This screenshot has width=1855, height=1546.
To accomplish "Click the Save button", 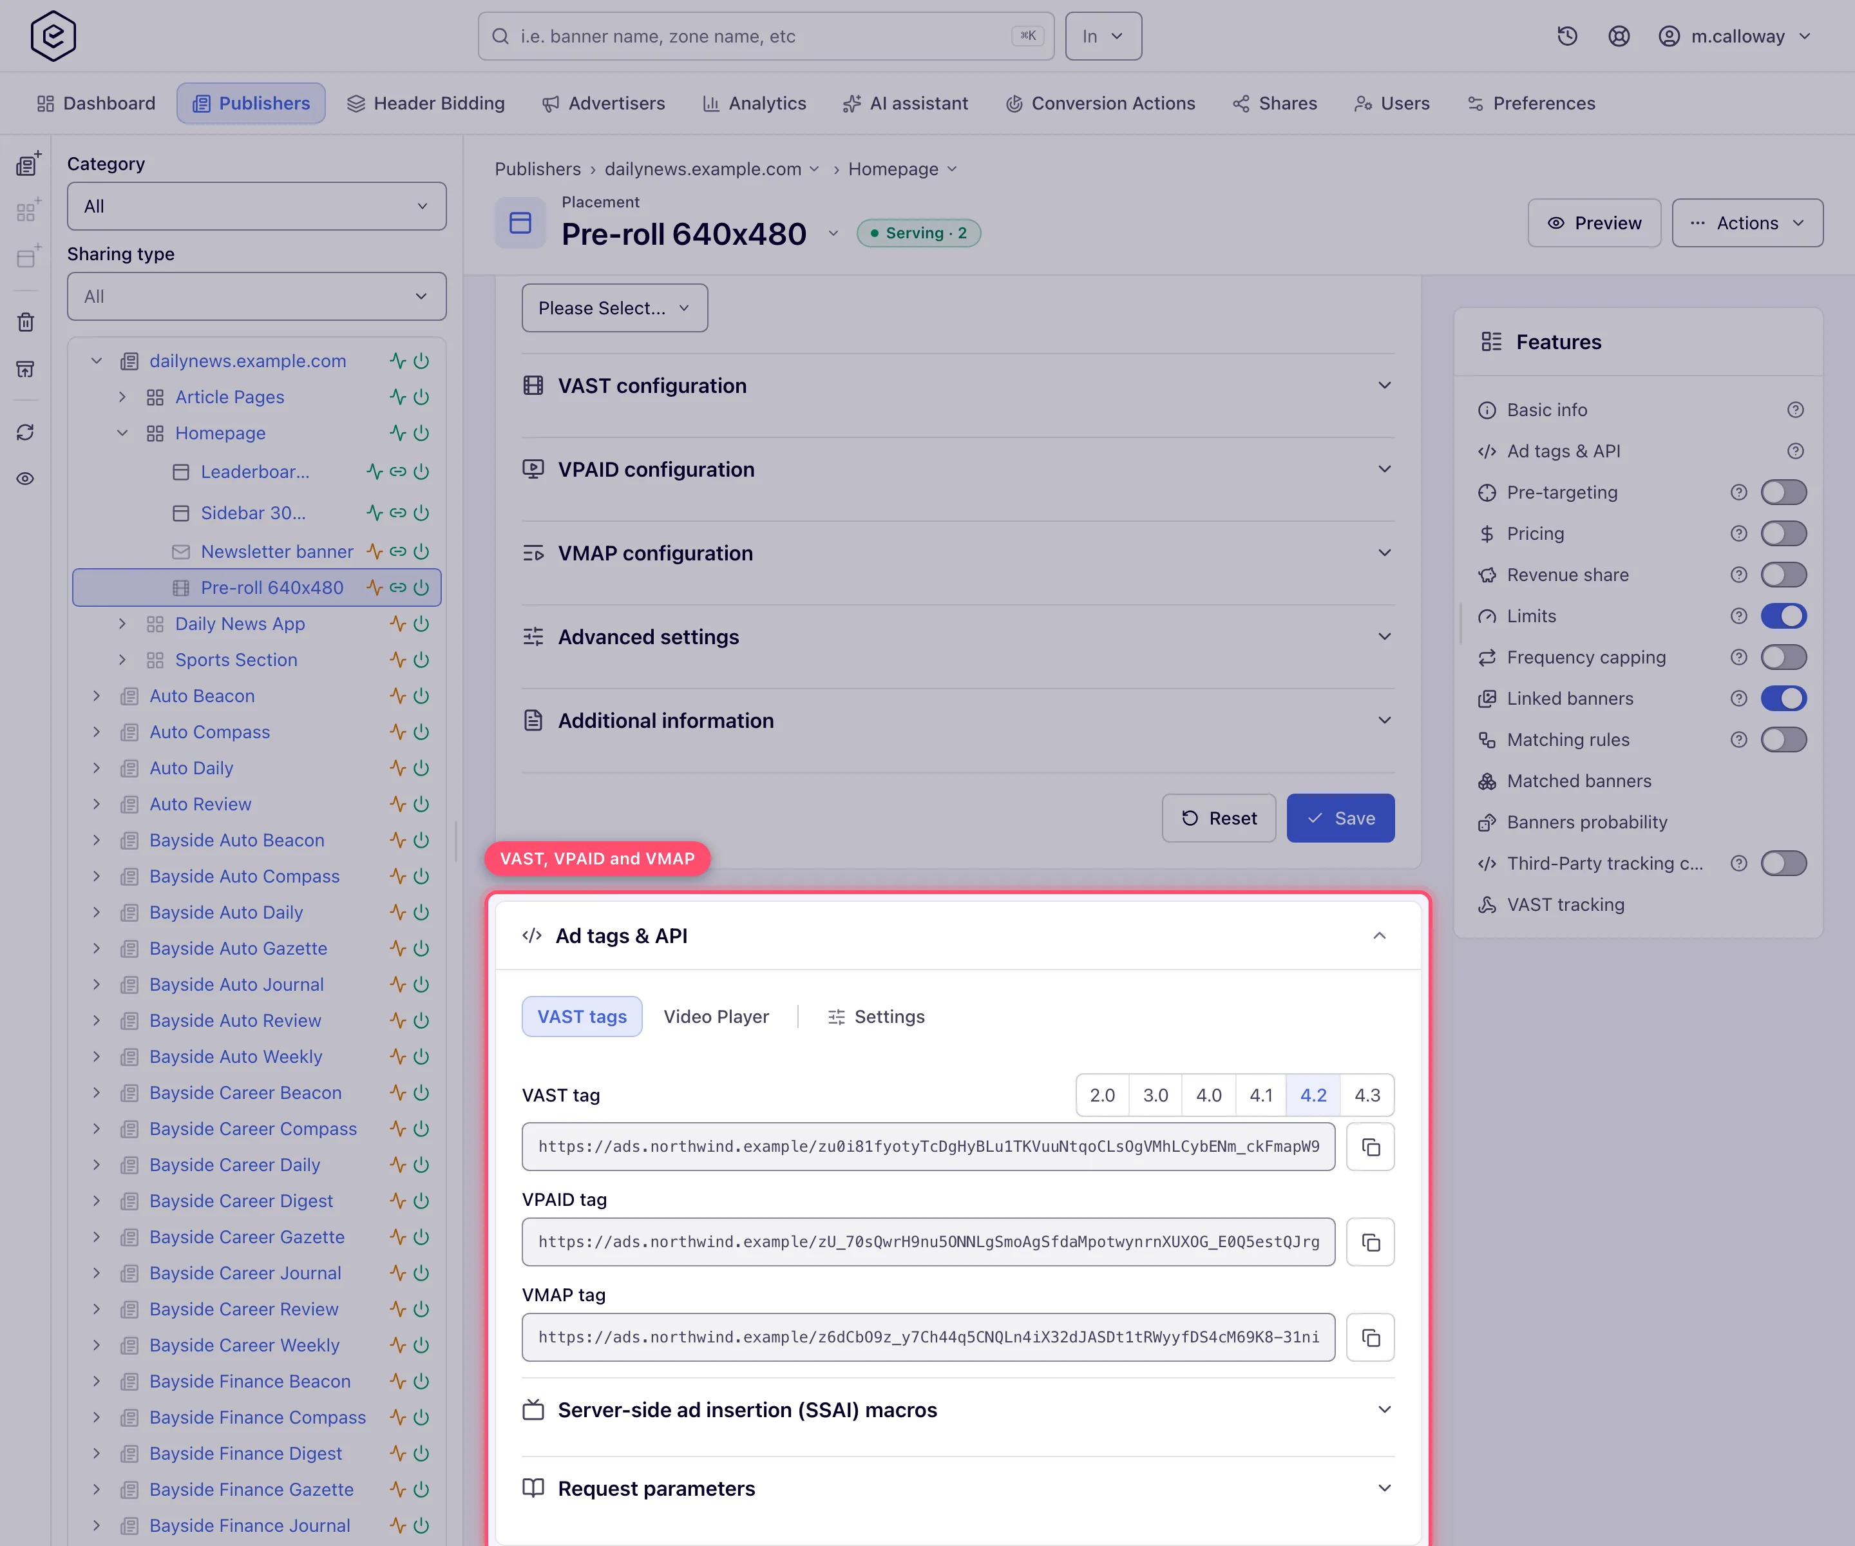I will click(x=1340, y=818).
